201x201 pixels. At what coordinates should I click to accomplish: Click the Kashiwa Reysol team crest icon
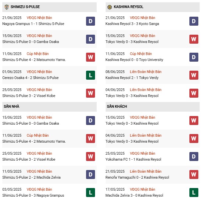pyautogui.click(x=110, y=7)
